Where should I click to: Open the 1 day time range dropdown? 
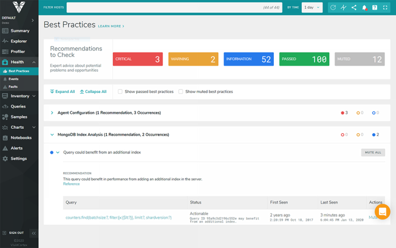[311, 7]
